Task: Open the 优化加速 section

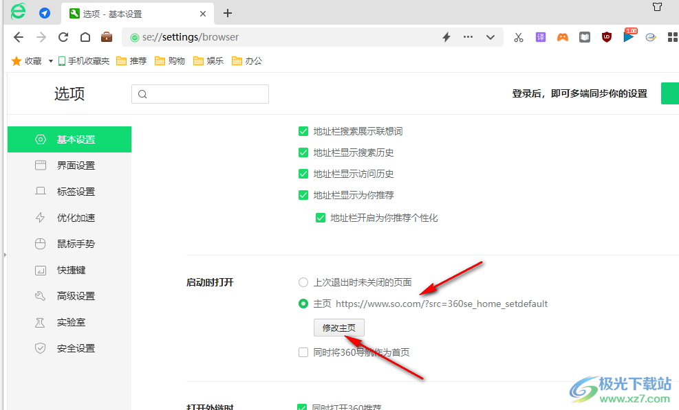Action: coord(69,218)
